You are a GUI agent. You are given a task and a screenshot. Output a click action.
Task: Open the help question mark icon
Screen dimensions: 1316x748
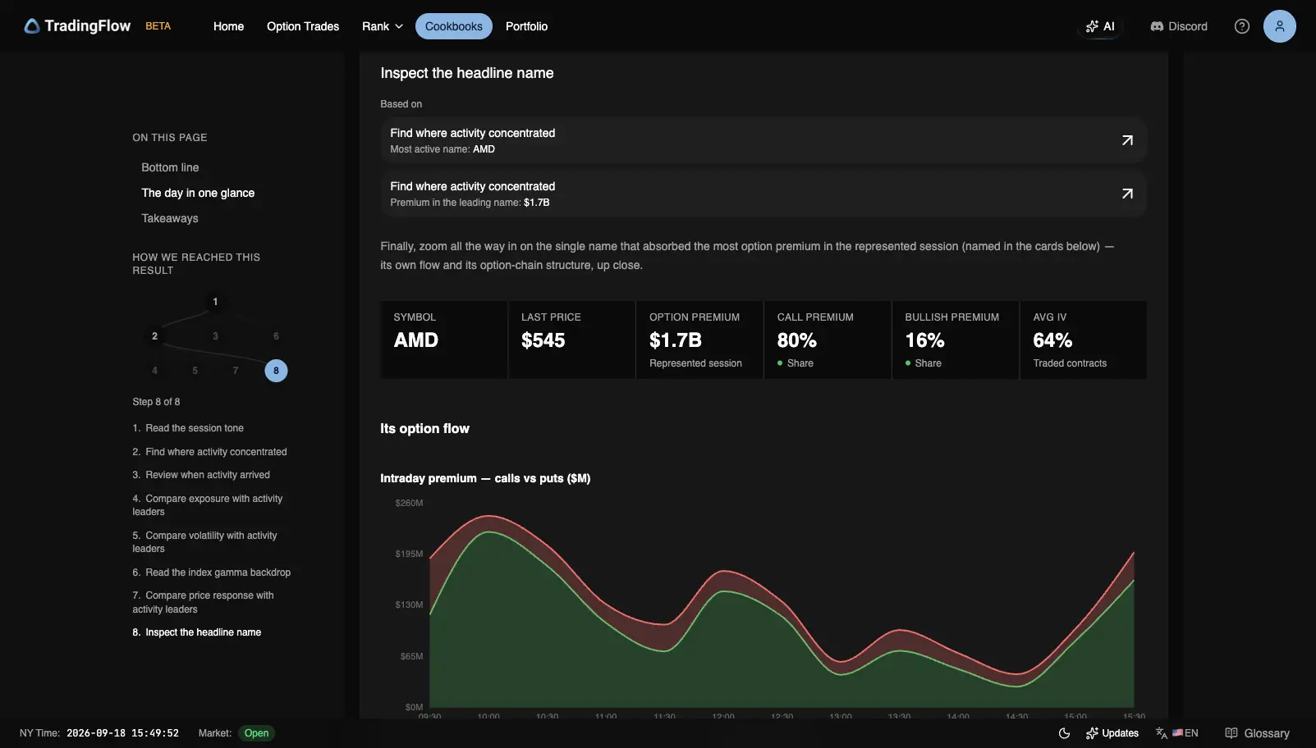click(1242, 26)
